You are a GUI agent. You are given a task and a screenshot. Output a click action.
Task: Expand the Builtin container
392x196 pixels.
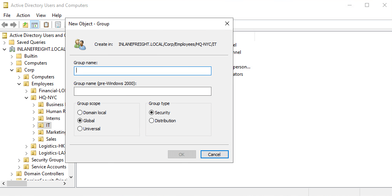(12, 56)
